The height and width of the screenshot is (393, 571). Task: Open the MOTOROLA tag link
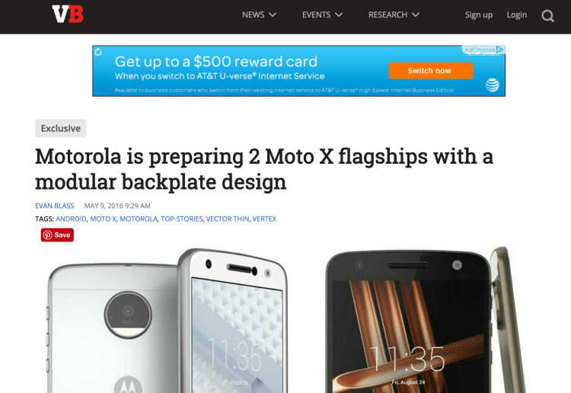pos(139,219)
